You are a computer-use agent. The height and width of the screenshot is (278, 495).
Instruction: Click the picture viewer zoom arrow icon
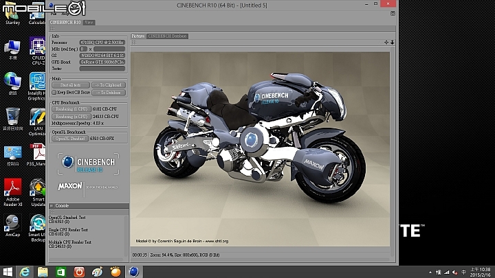point(392,43)
